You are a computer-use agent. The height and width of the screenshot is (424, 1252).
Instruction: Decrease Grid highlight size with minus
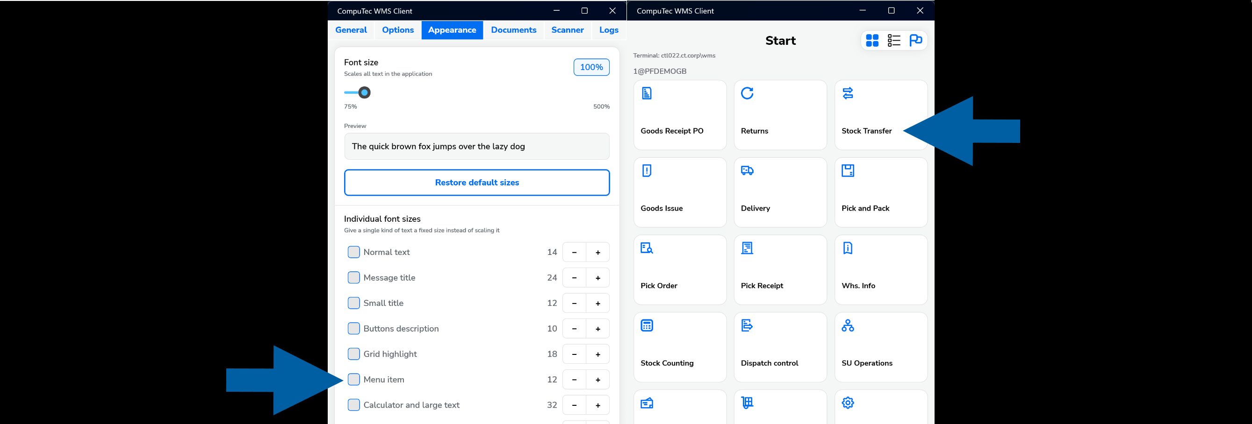tap(575, 354)
